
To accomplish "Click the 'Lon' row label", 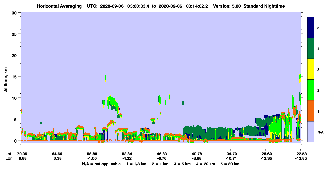I will pyautogui.click(x=8, y=158).
